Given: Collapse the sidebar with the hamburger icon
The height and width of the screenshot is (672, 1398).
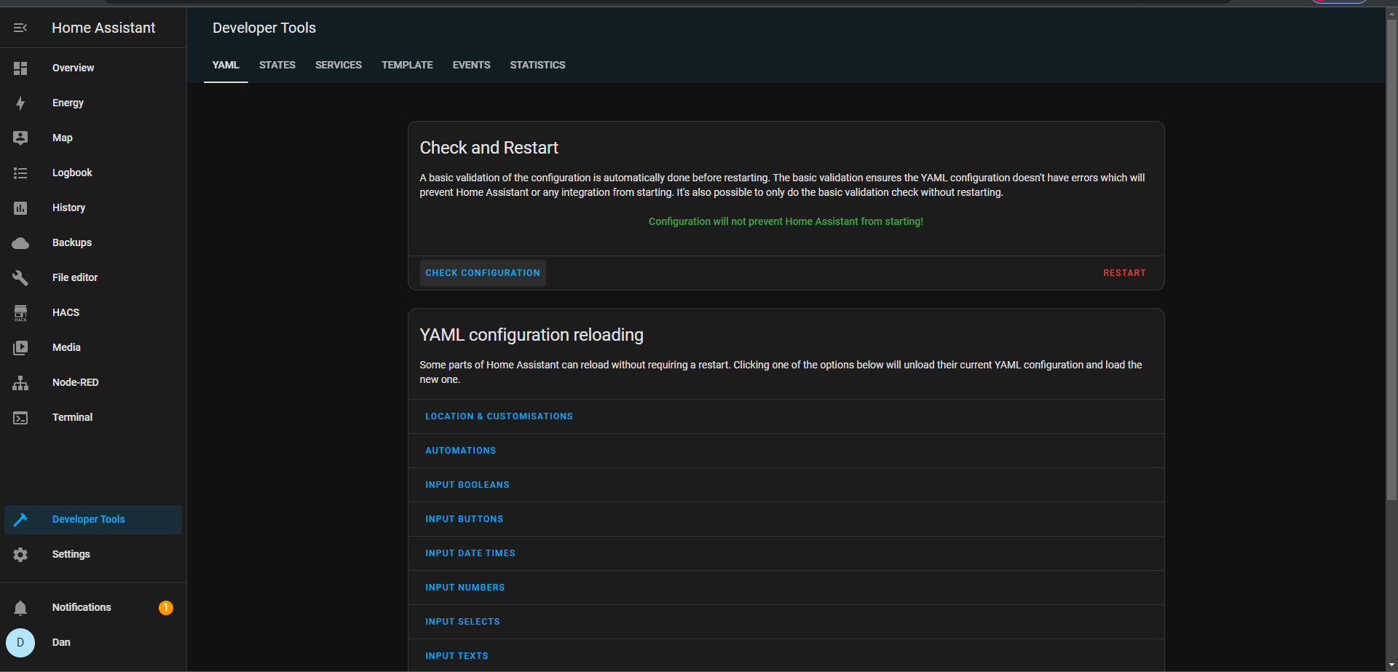Looking at the screenshot, I should click(20, 28).
